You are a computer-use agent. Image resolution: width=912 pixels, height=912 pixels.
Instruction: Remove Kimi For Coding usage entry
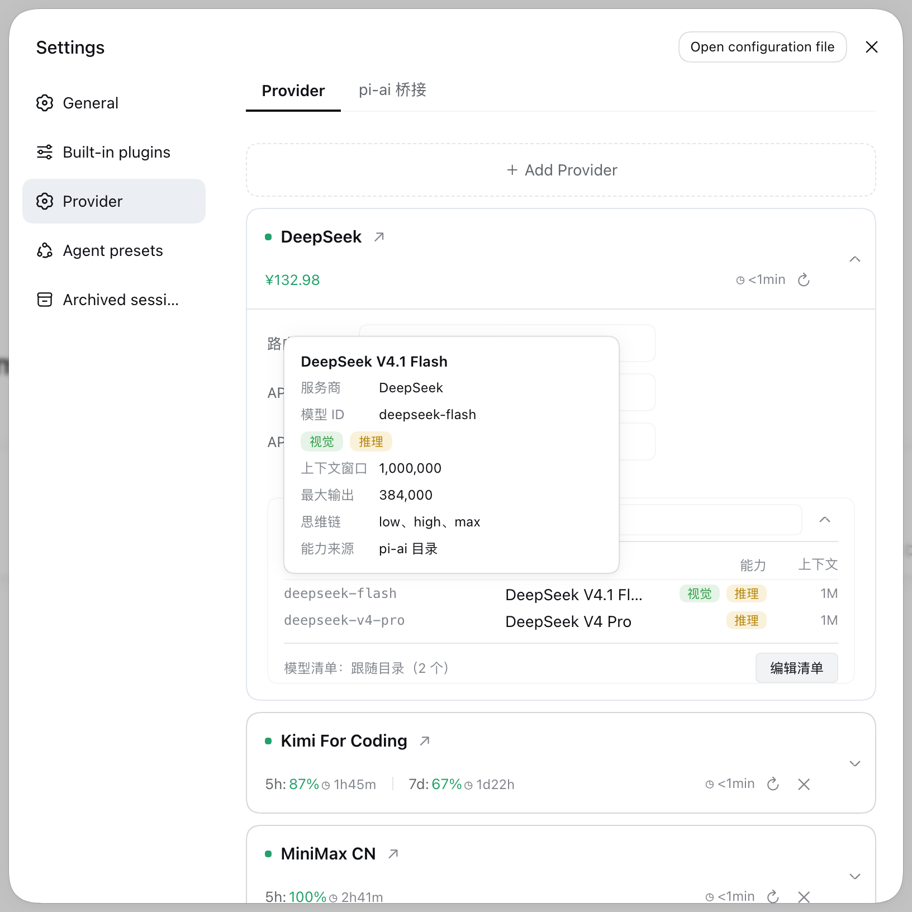(x=804, y=784)
